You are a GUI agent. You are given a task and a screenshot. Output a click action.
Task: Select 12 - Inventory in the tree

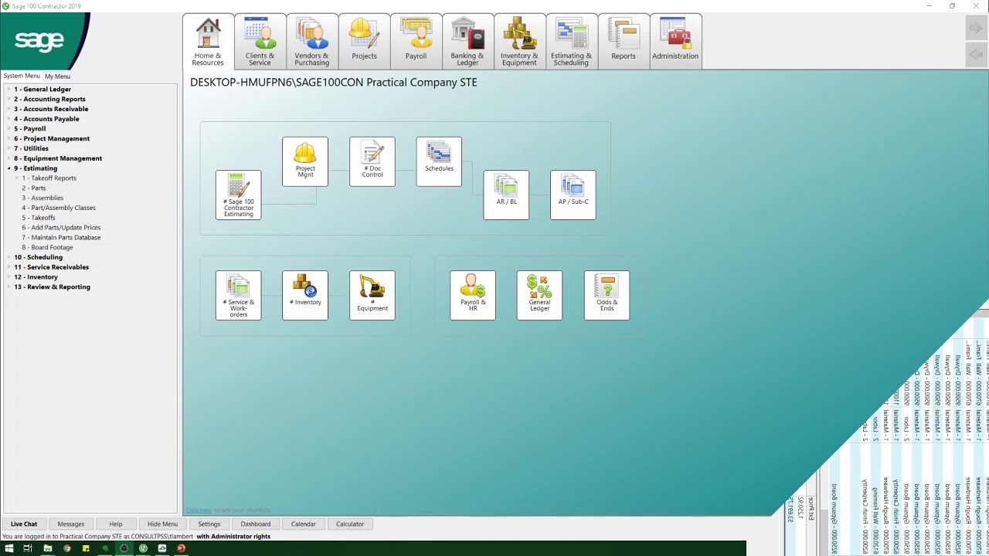click(36, 277)
